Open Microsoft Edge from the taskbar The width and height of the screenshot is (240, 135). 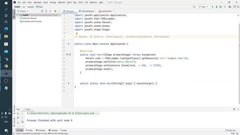[6, 29]
